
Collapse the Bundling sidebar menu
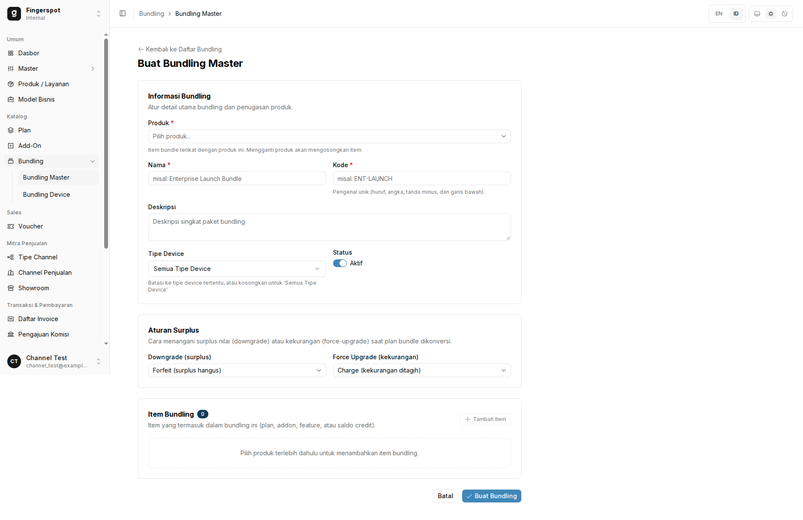coord(51,161)
